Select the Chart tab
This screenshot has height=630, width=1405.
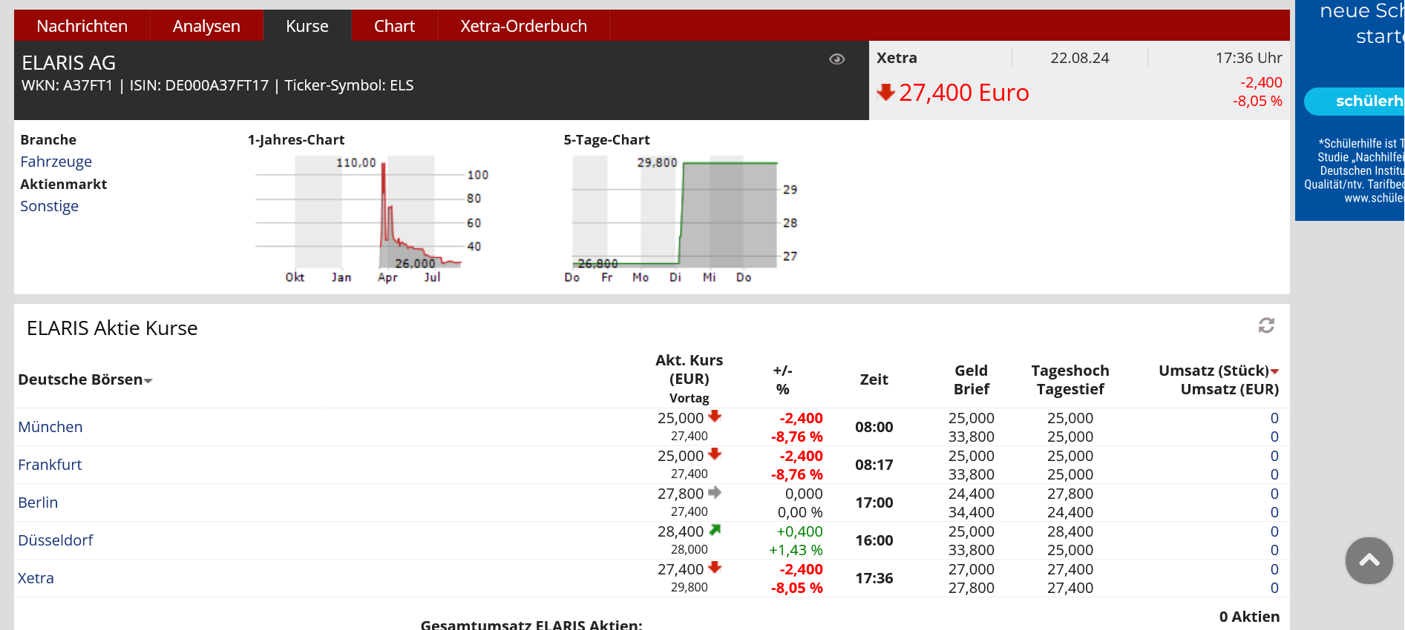coord(394,26)
